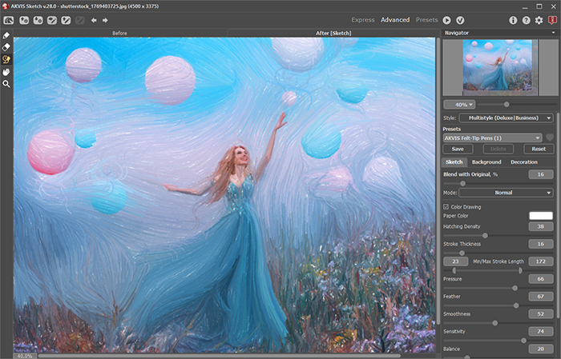Screen dimensions: 561x359
Task: Click the Reset button
Action: pos(539,150)
